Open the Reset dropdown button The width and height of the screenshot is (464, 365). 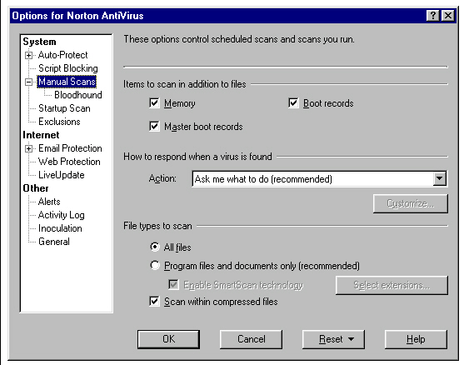click(333, 339)
